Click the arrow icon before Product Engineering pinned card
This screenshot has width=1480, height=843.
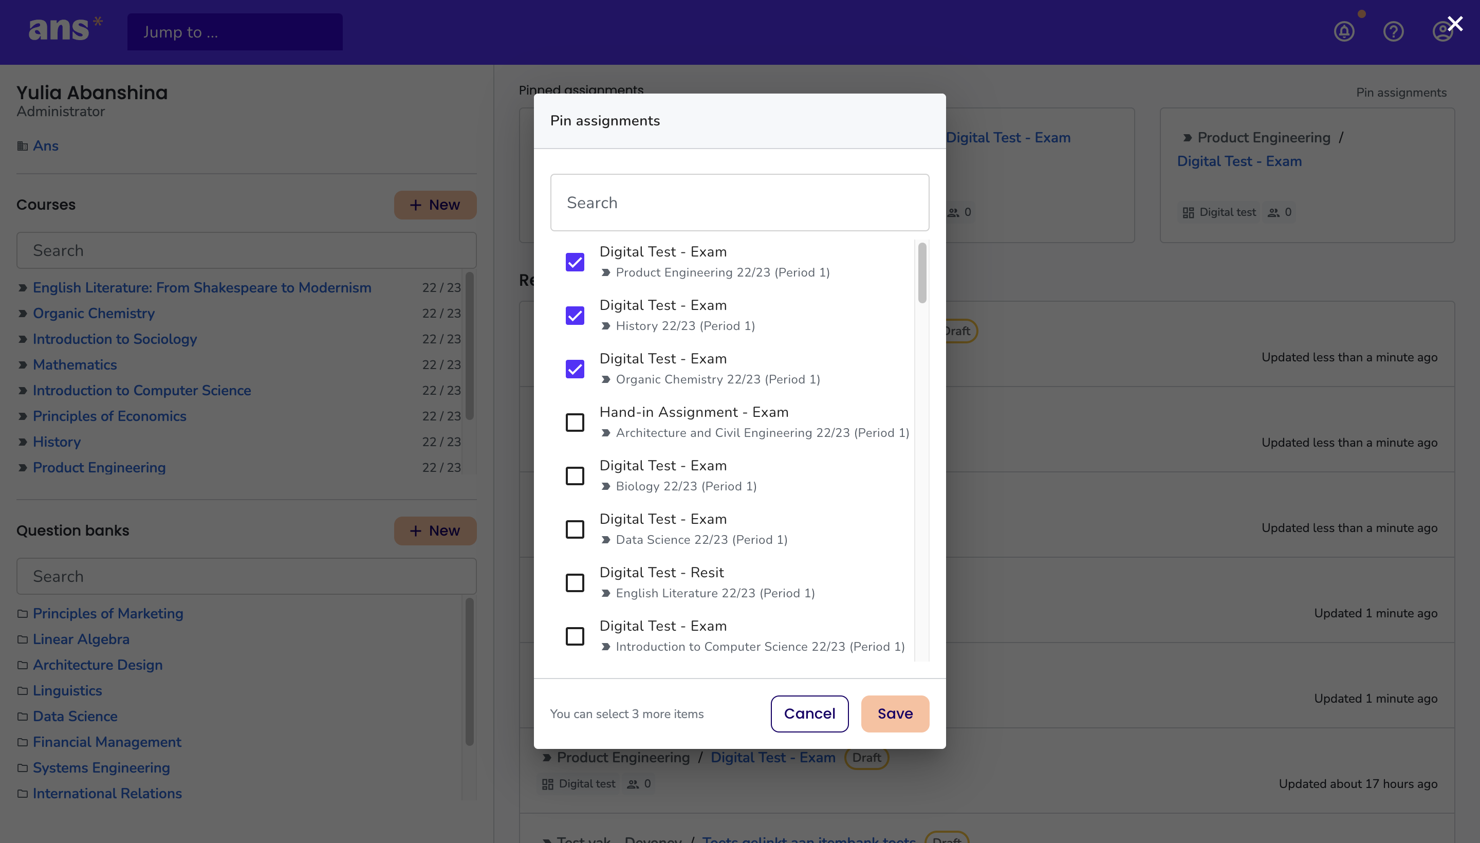pyautogui.click(x=1187, y=138)
